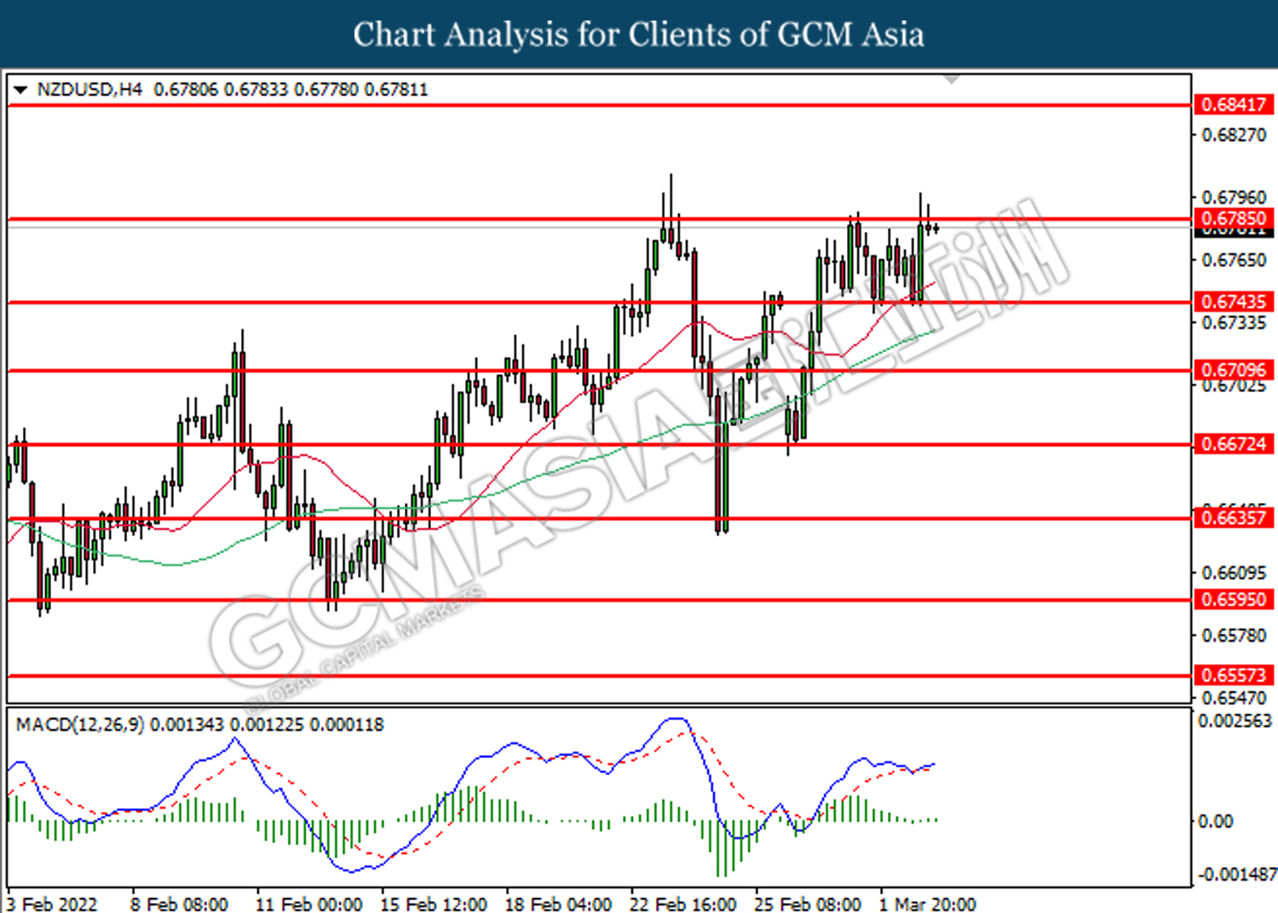Click the 0.67650 price axis value
Screen dimensions: 1278x913
coord(1234,260)
